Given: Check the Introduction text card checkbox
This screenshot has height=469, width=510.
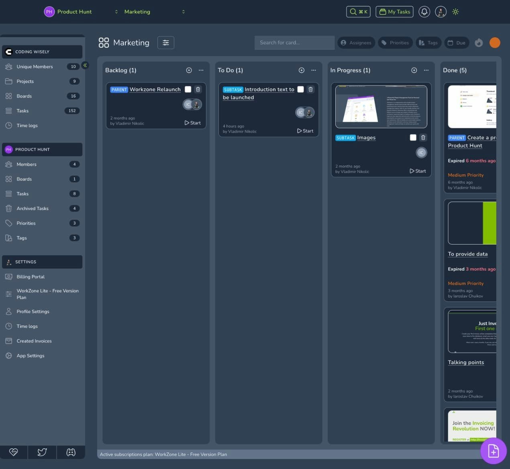Looking at the screenshot, I should click(300, 89).
